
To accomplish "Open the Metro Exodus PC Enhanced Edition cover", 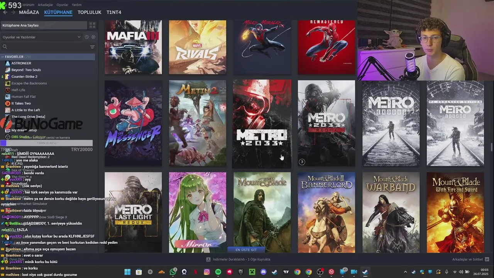I will click(455, 123).
